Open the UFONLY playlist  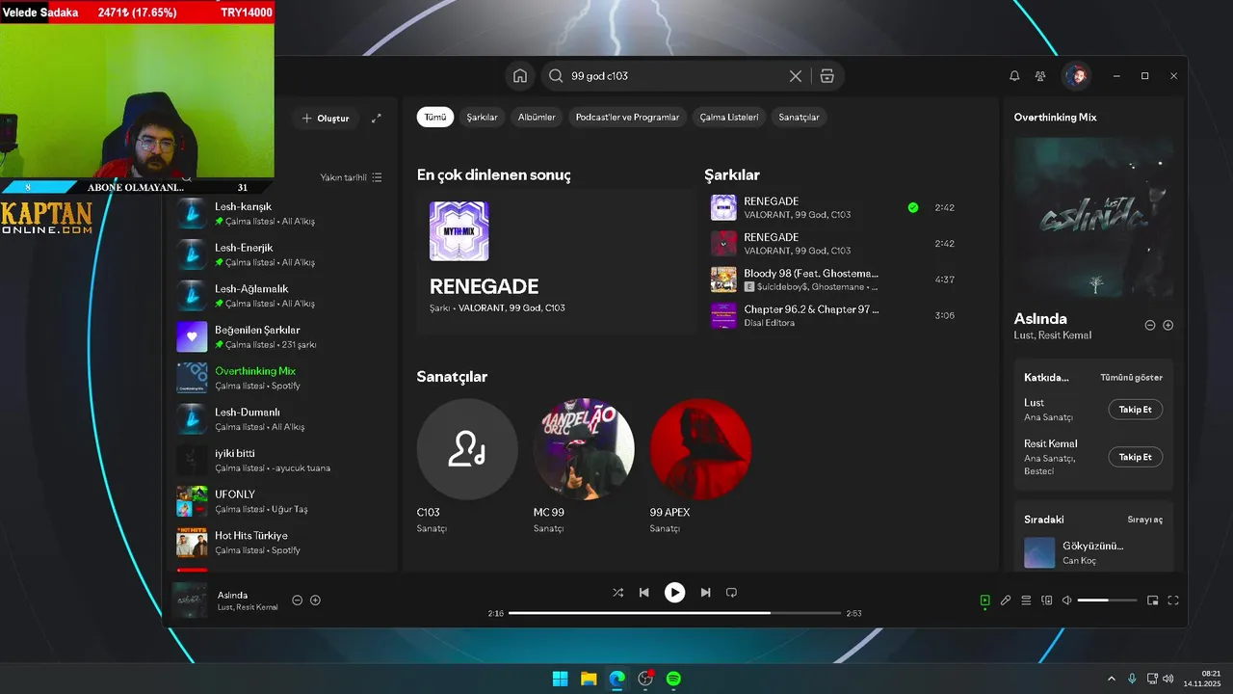coord(281,501)
